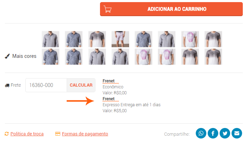This screenshot has height=142, width=247.
Task: Share product on Twitter icon
Action: click(225, 133)
